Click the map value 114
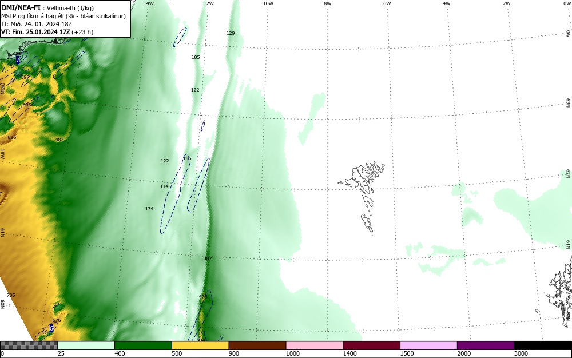 164,186
